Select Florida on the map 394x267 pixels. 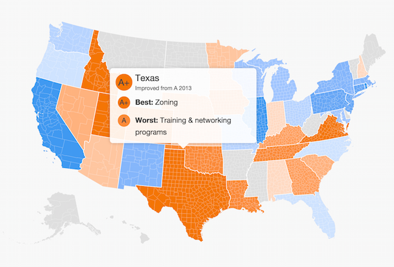point(319,211)
